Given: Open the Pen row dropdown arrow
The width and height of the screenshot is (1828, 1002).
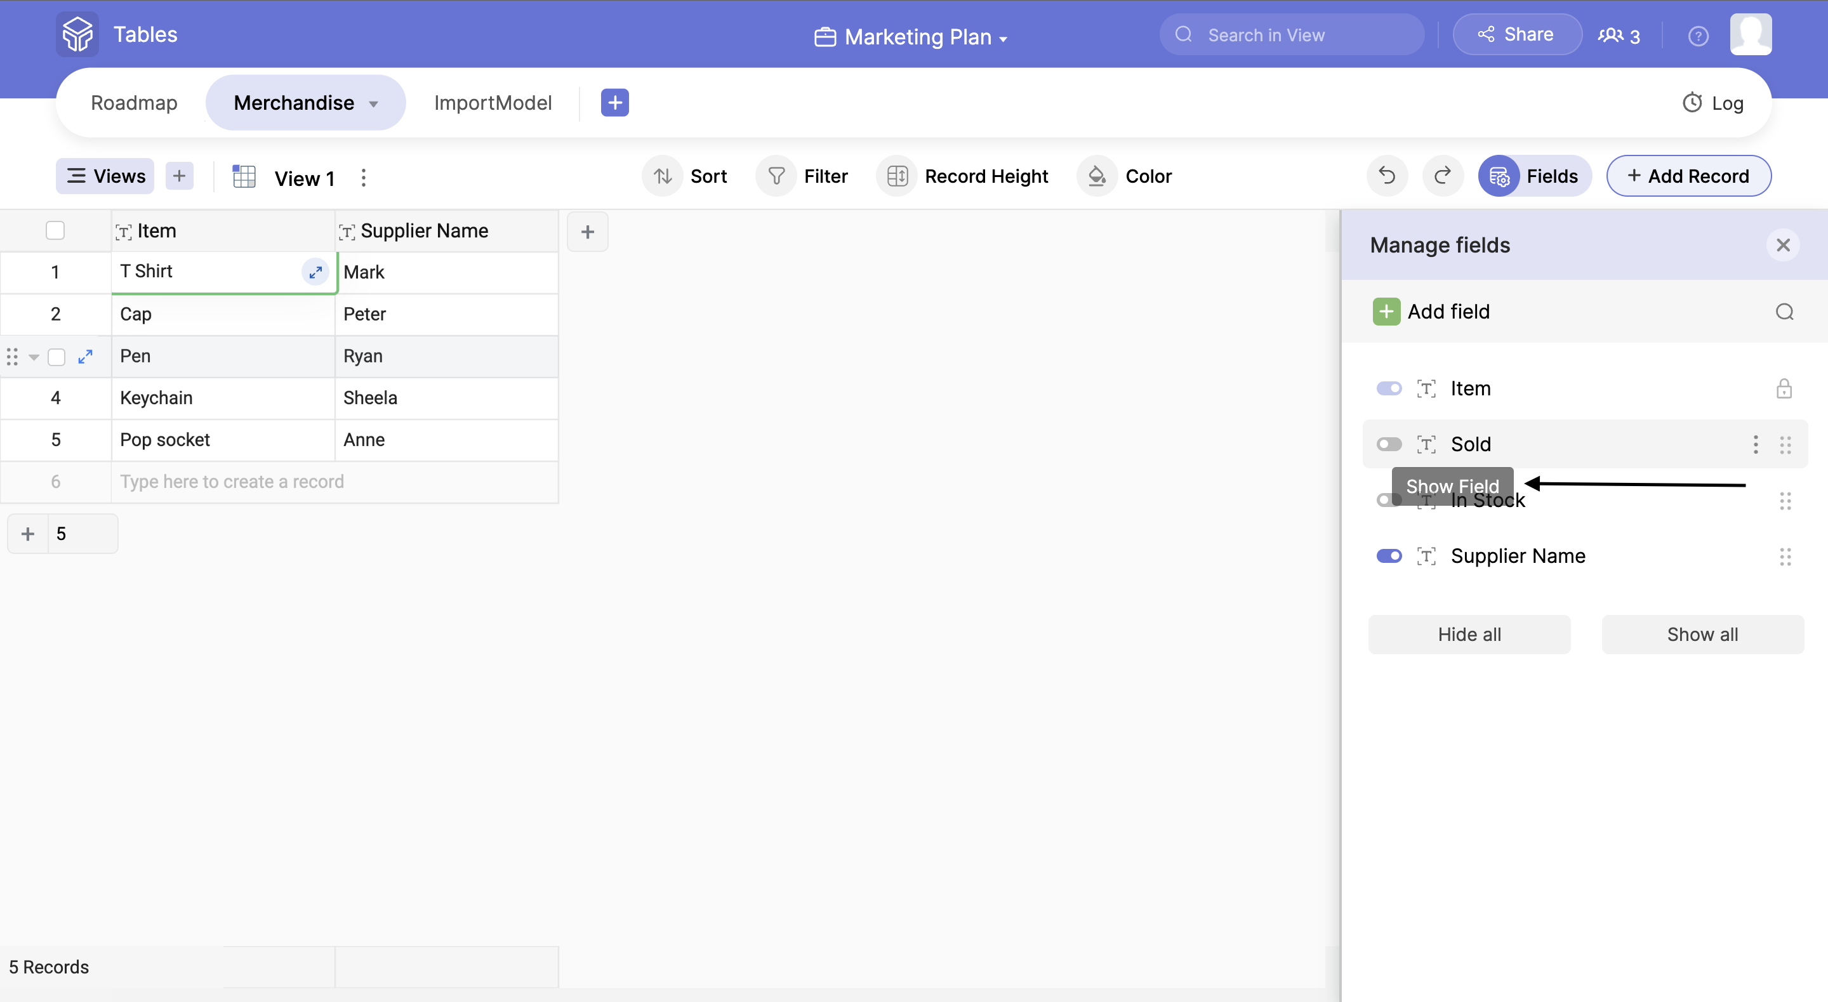Looking at the screenshot, I should [x=34, y=357].
